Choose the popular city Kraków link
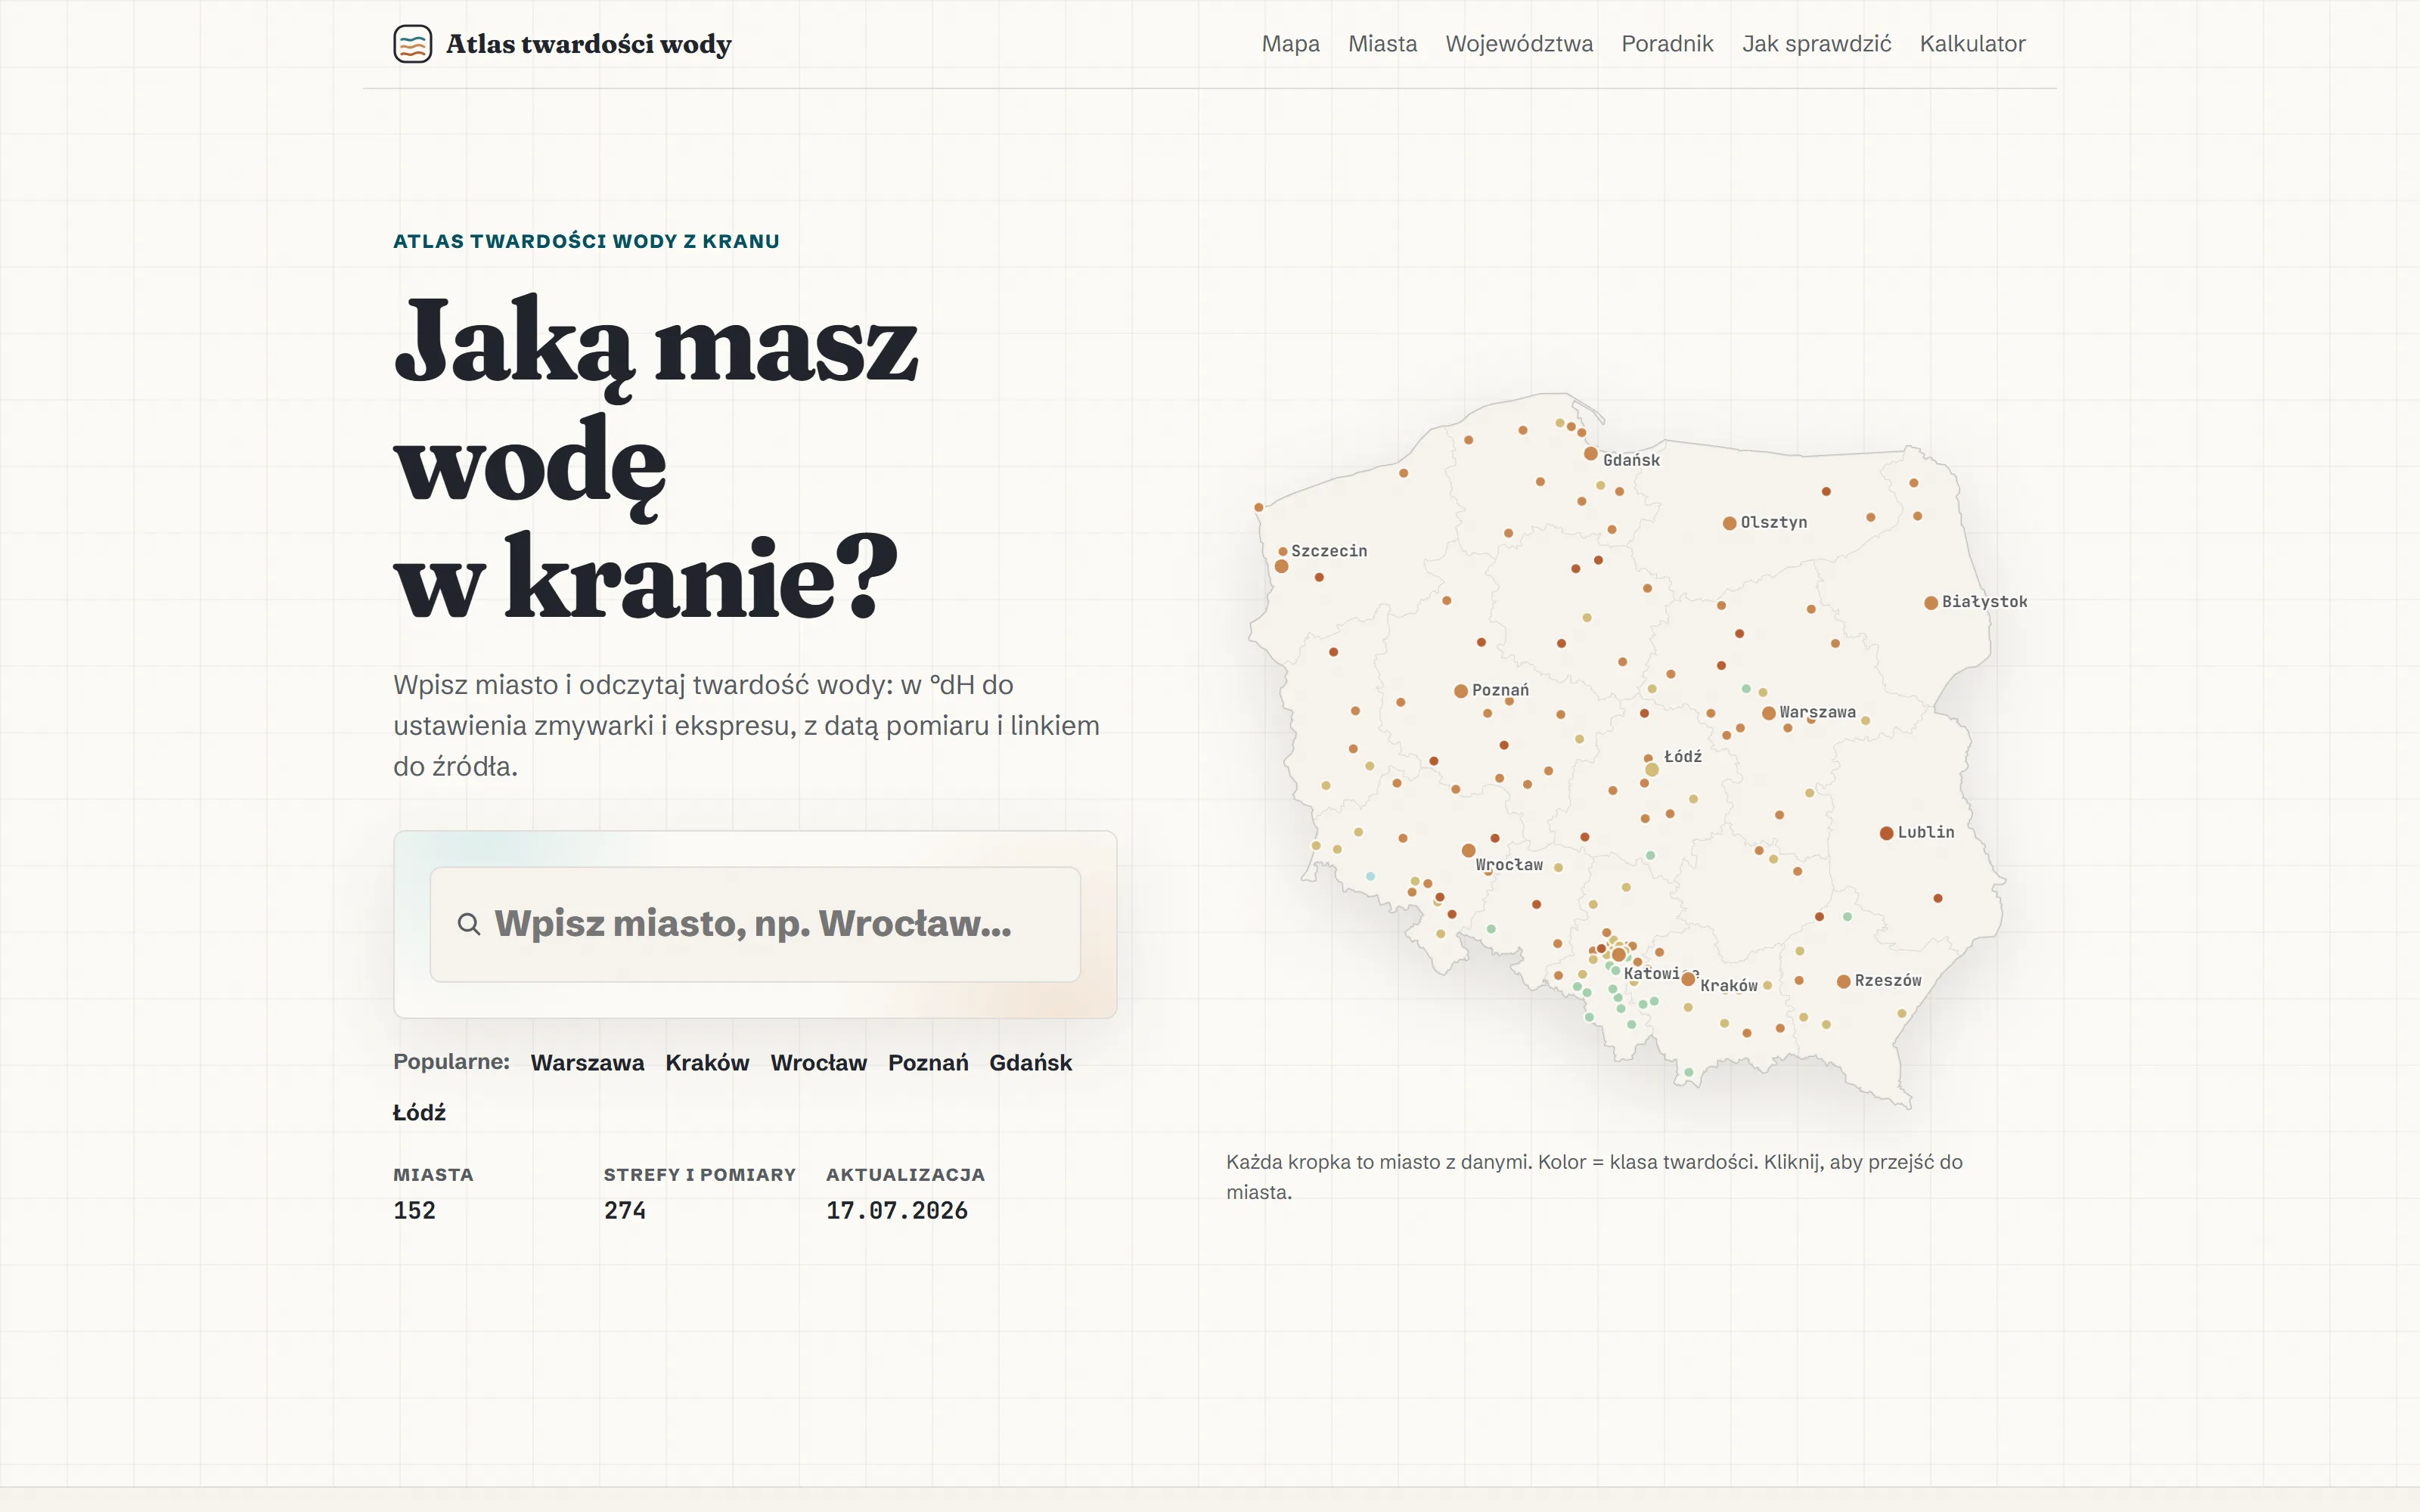The width and height of the screenshot is (2420, 1512). click(x=707, y=1063)
